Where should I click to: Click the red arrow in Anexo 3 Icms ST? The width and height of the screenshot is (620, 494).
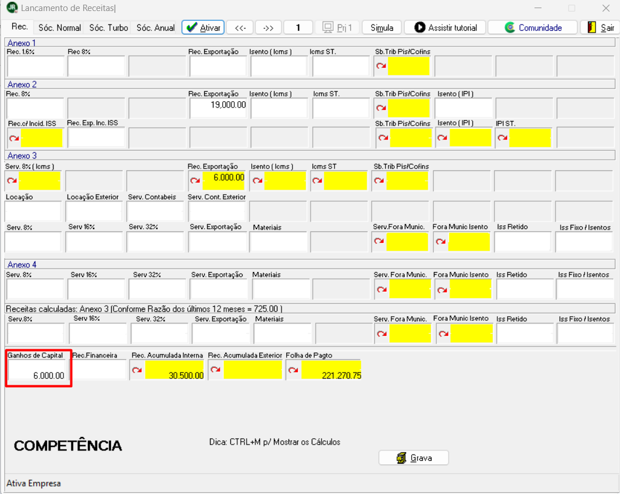click(317, 180)
